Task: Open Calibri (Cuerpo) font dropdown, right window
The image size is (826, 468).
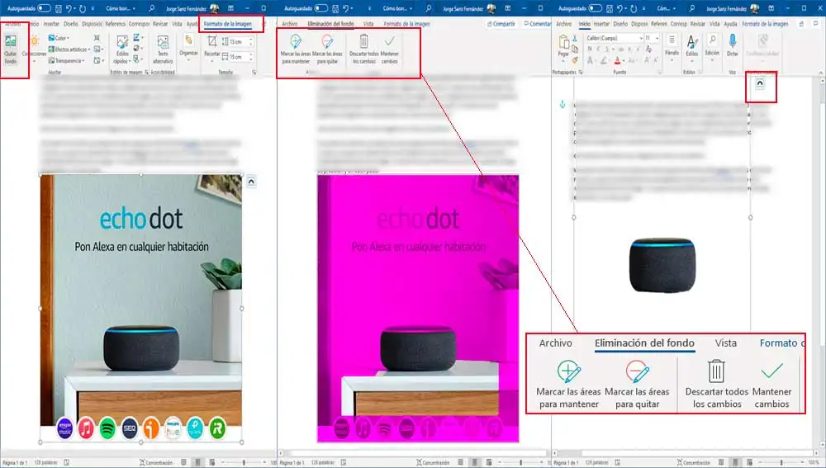Action: point(615,39)
